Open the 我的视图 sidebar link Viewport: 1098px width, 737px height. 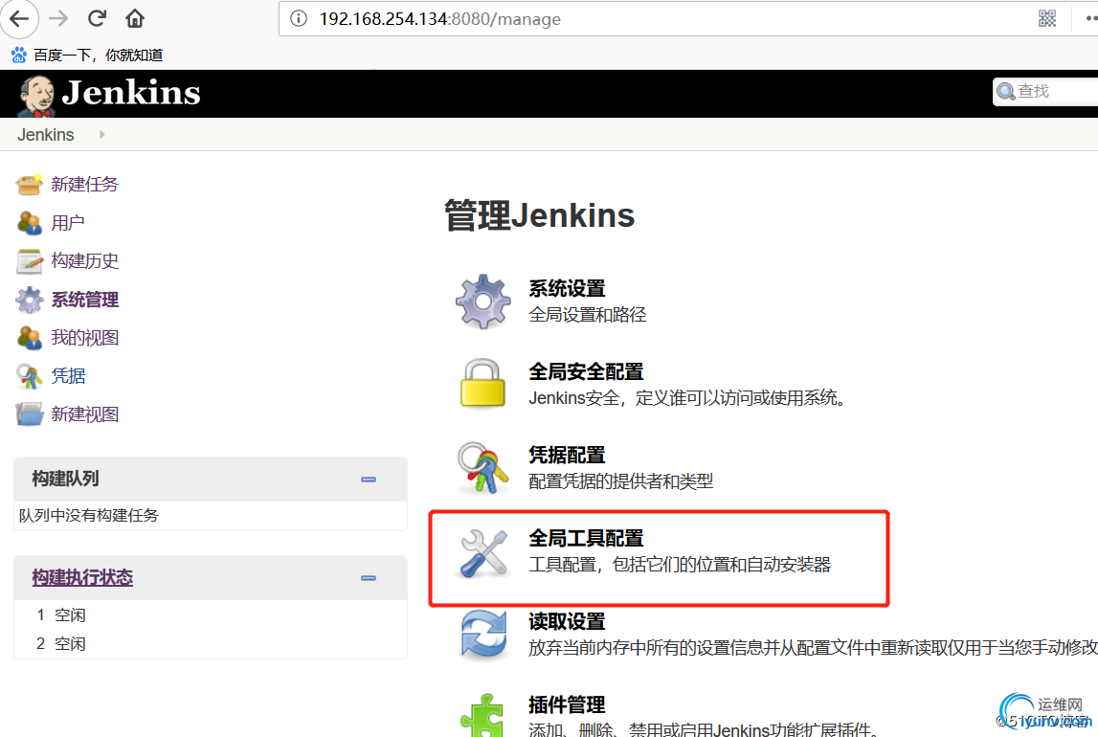(x=85, y=338)
